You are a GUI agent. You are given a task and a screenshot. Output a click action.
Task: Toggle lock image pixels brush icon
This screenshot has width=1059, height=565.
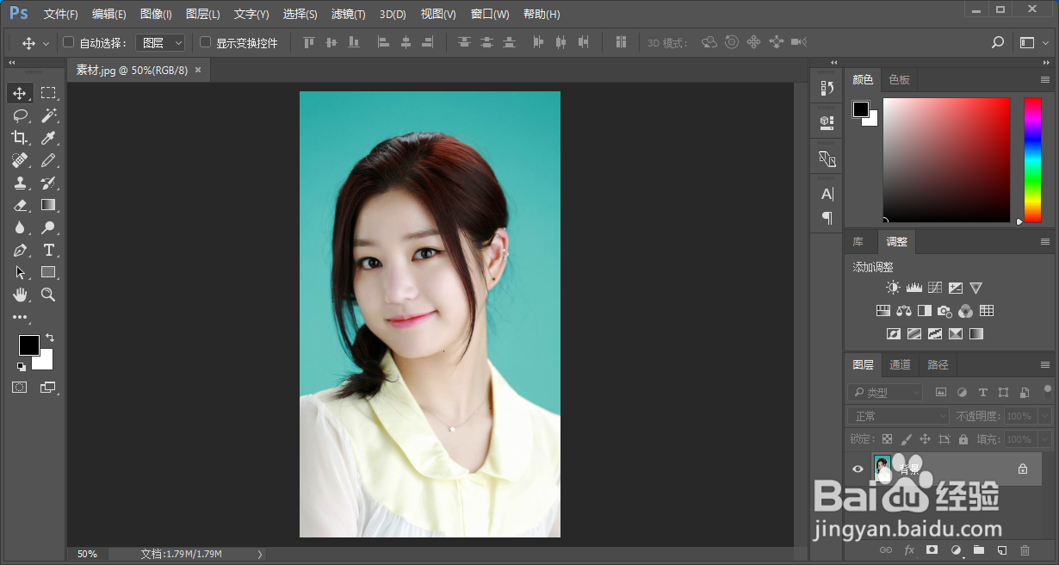point(907,439)
